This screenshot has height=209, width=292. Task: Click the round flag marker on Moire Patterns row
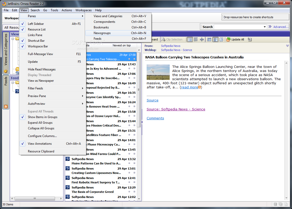tap(129, 163)
